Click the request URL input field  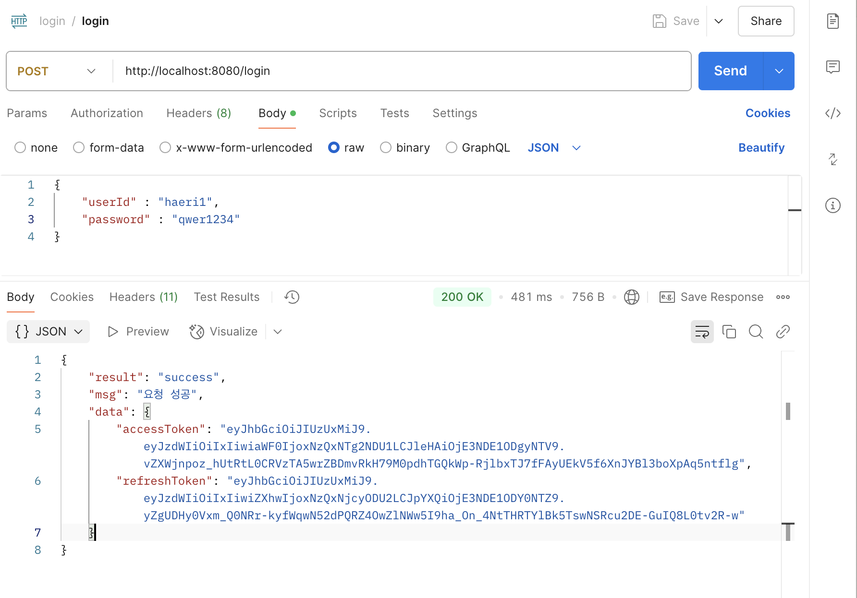402,71
